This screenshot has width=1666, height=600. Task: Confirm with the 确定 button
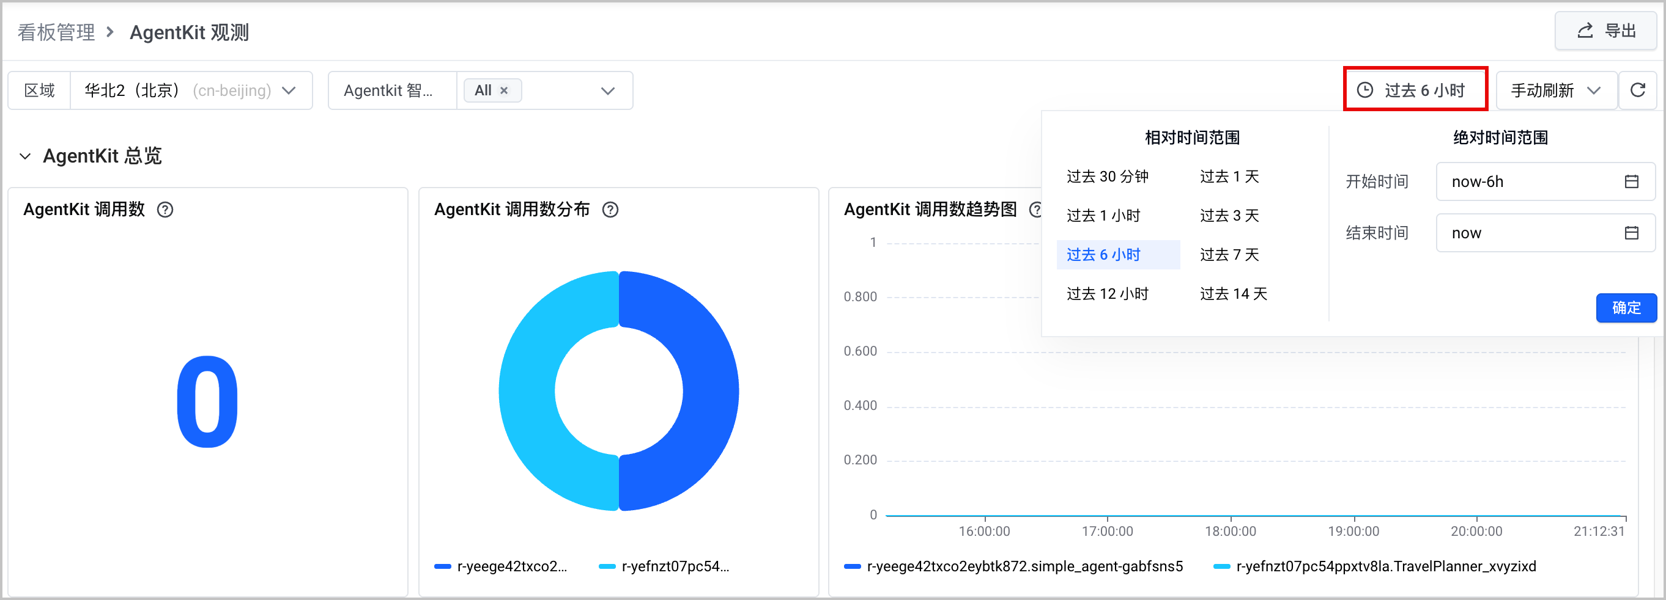[x=1625, y=308]
